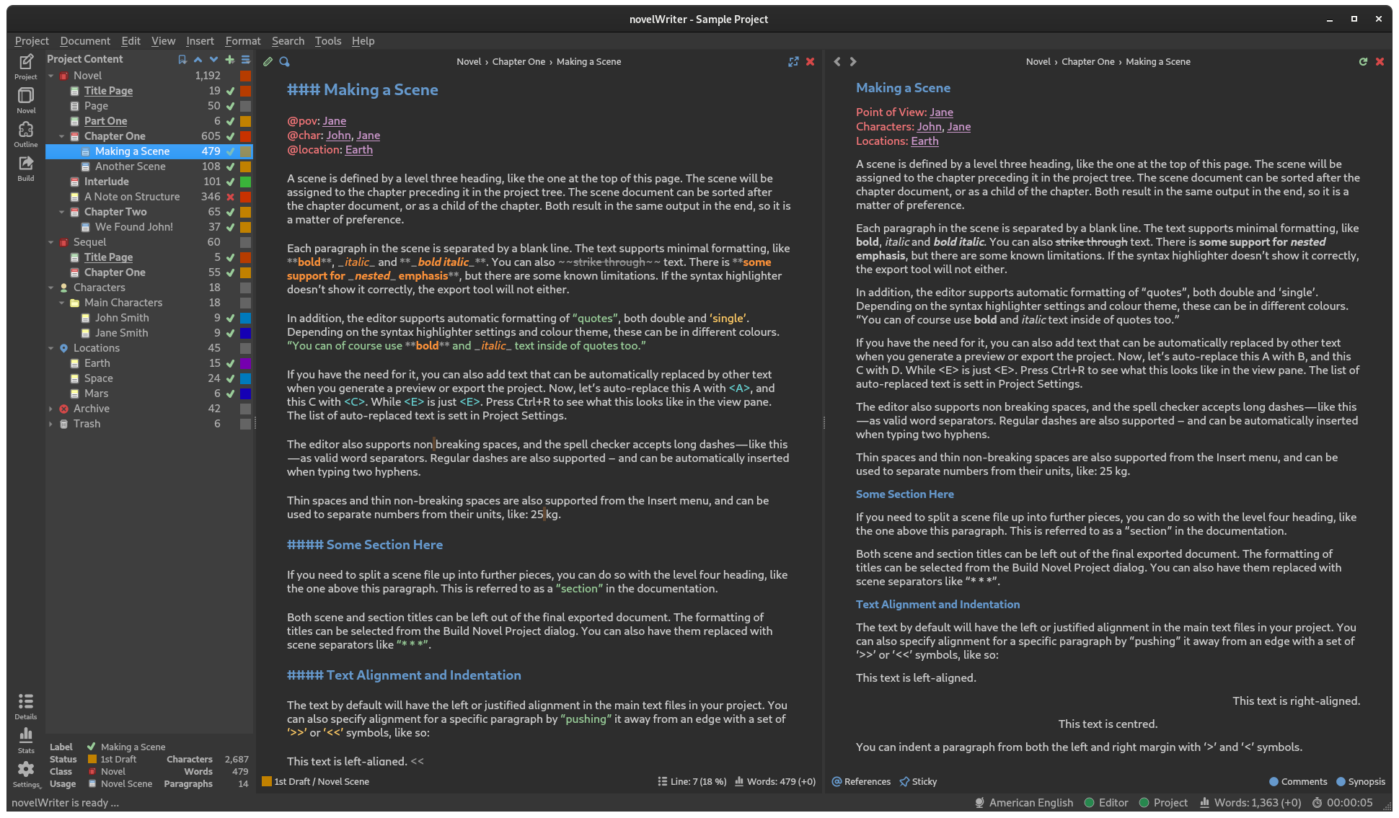
Task: Toggle focus mode in the editor header
Action: 793,62
